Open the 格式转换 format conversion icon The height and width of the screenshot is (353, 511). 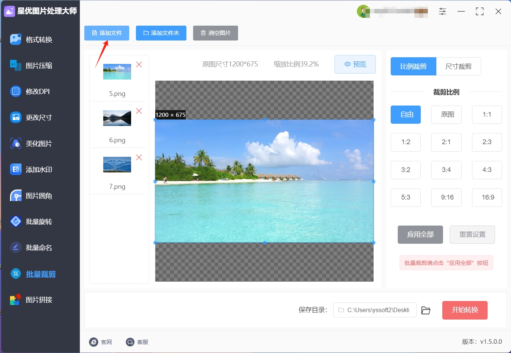(x=16, y=39)
